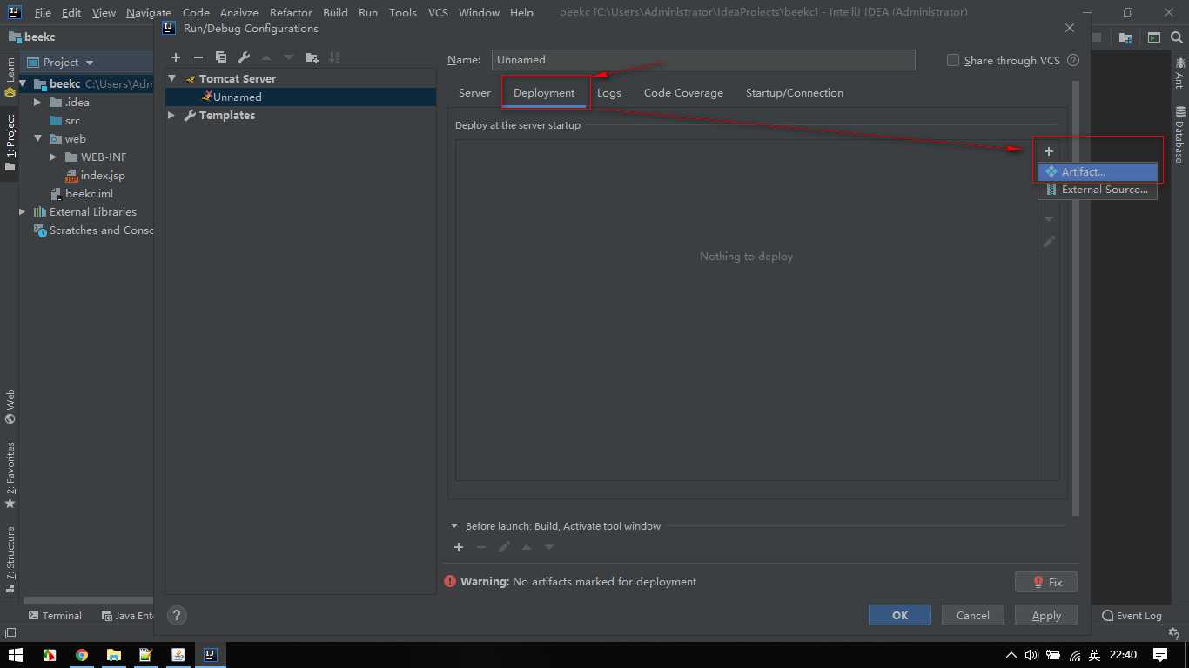Toggle the 1: Project tool window

coord(10,142)
